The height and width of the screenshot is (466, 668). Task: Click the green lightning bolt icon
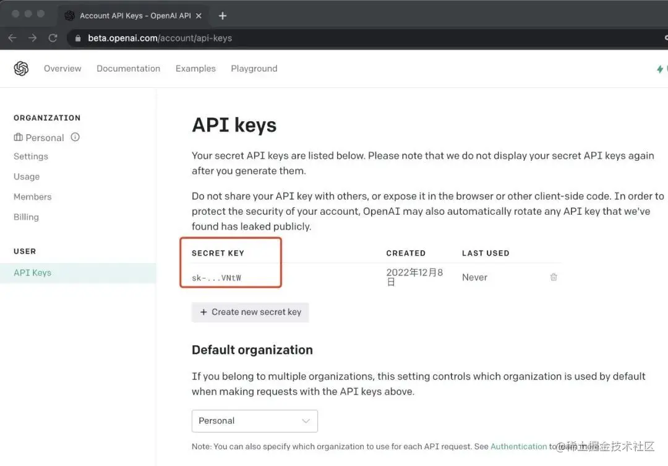coord(660,69)
